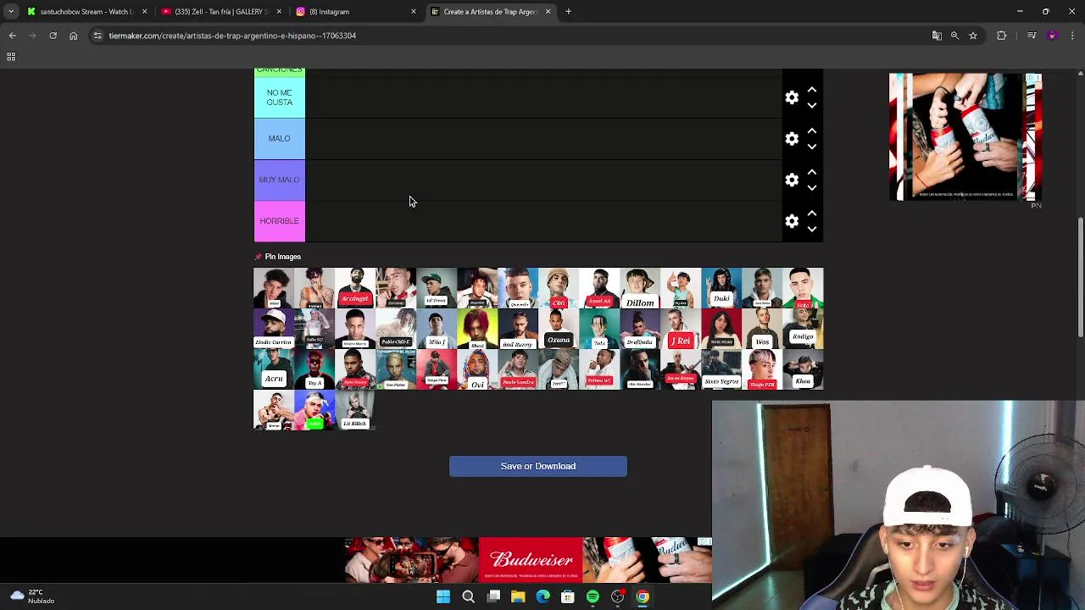Switch to the santuchobcw Stream tab
Screen dimensions: 1085x610
(86, 12)
